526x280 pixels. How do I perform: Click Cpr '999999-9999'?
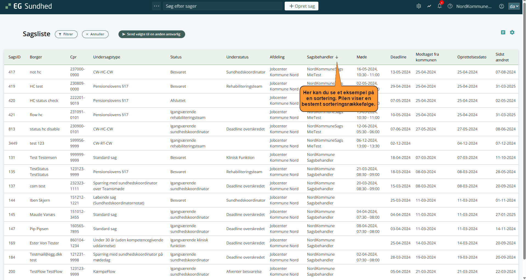77,158
